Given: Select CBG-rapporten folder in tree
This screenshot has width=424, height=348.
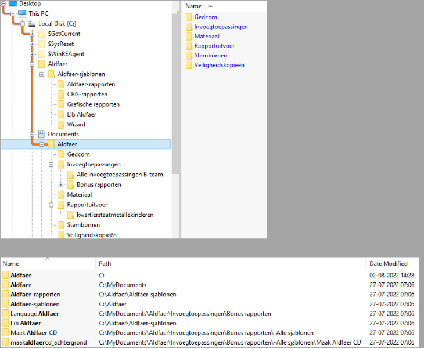Looking at the screenshot, I should click(x=87, y=94).
